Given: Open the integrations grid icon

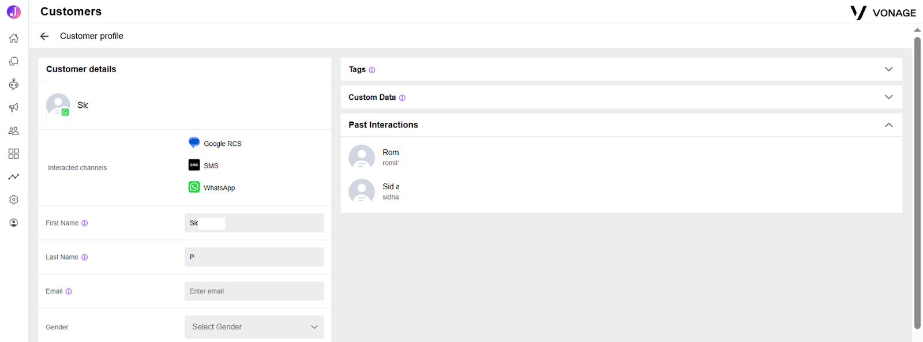Looking at the screenshot, I should pos(14,154).
